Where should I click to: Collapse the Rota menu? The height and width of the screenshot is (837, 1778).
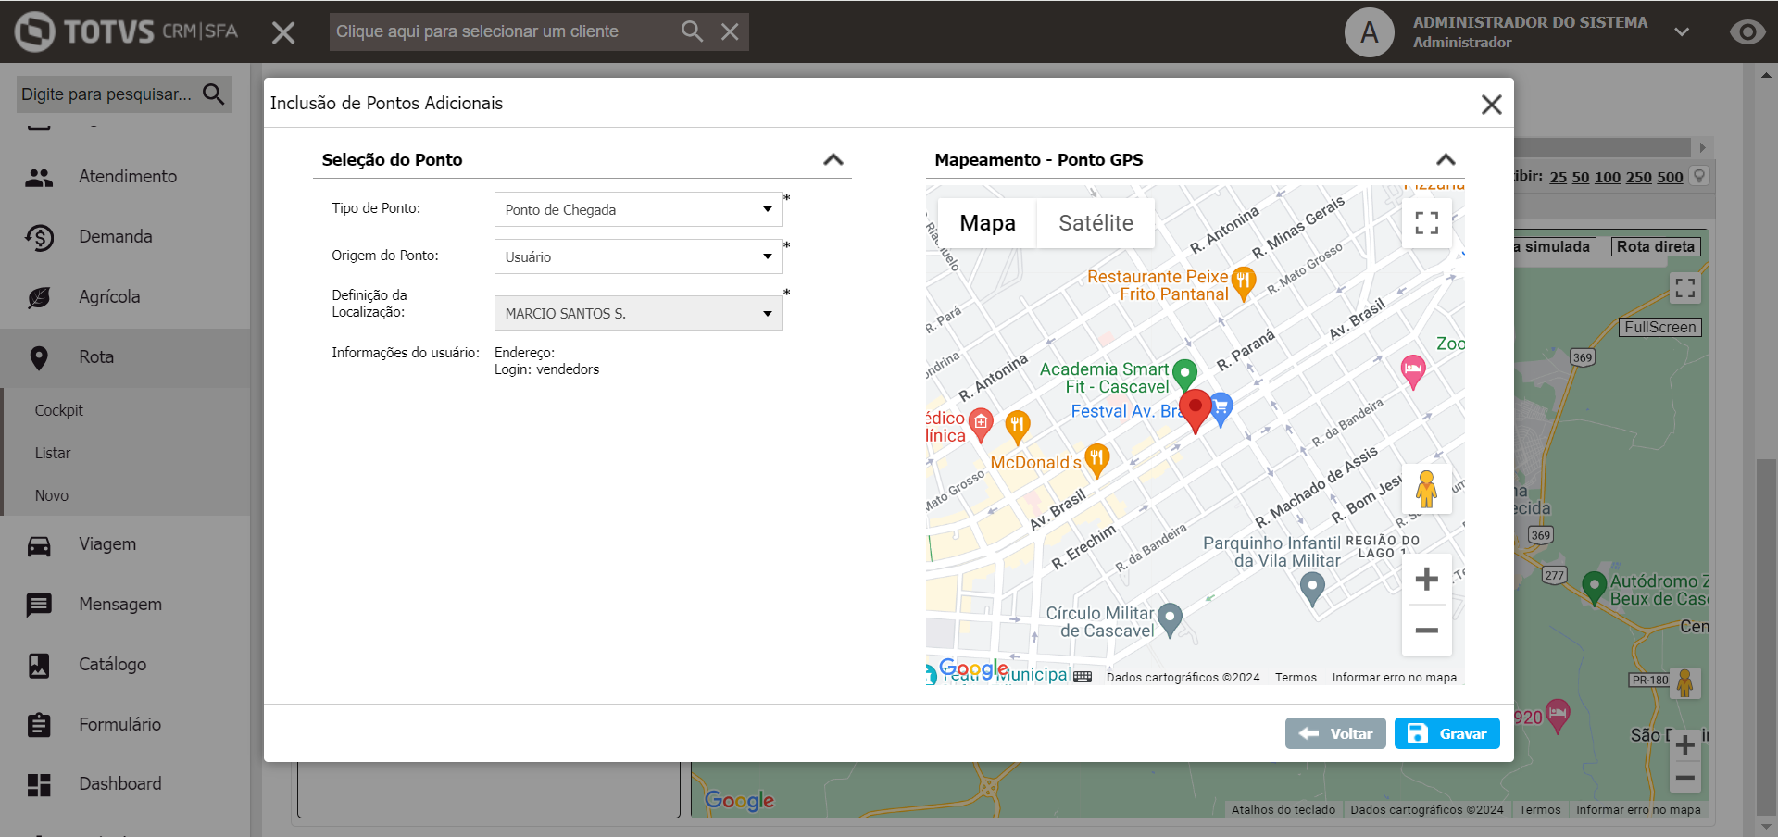pyautogui.click(x=125, y=357)
